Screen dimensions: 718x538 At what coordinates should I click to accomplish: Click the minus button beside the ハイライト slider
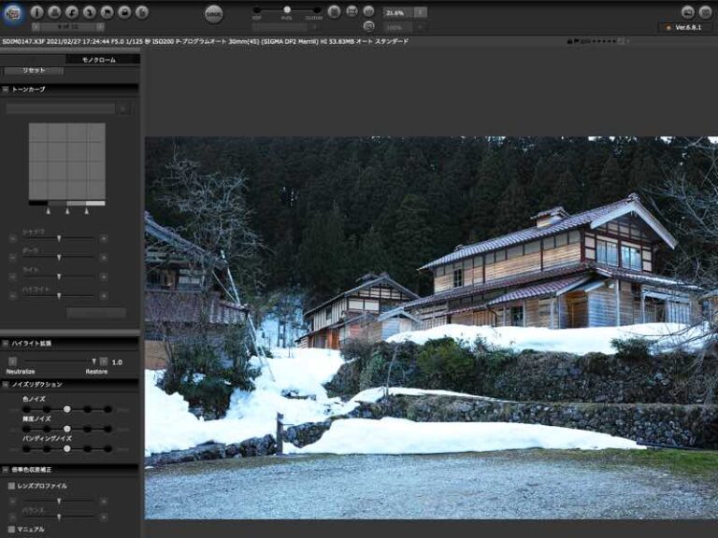[x=13, y=295]
